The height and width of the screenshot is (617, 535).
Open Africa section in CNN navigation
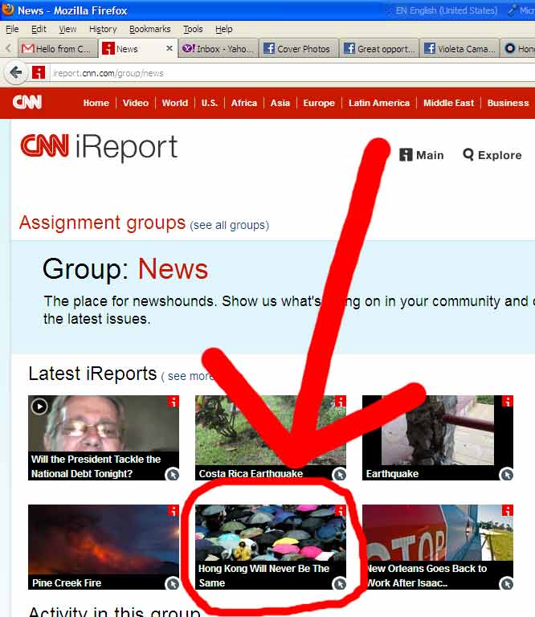(x=244, y=103)
